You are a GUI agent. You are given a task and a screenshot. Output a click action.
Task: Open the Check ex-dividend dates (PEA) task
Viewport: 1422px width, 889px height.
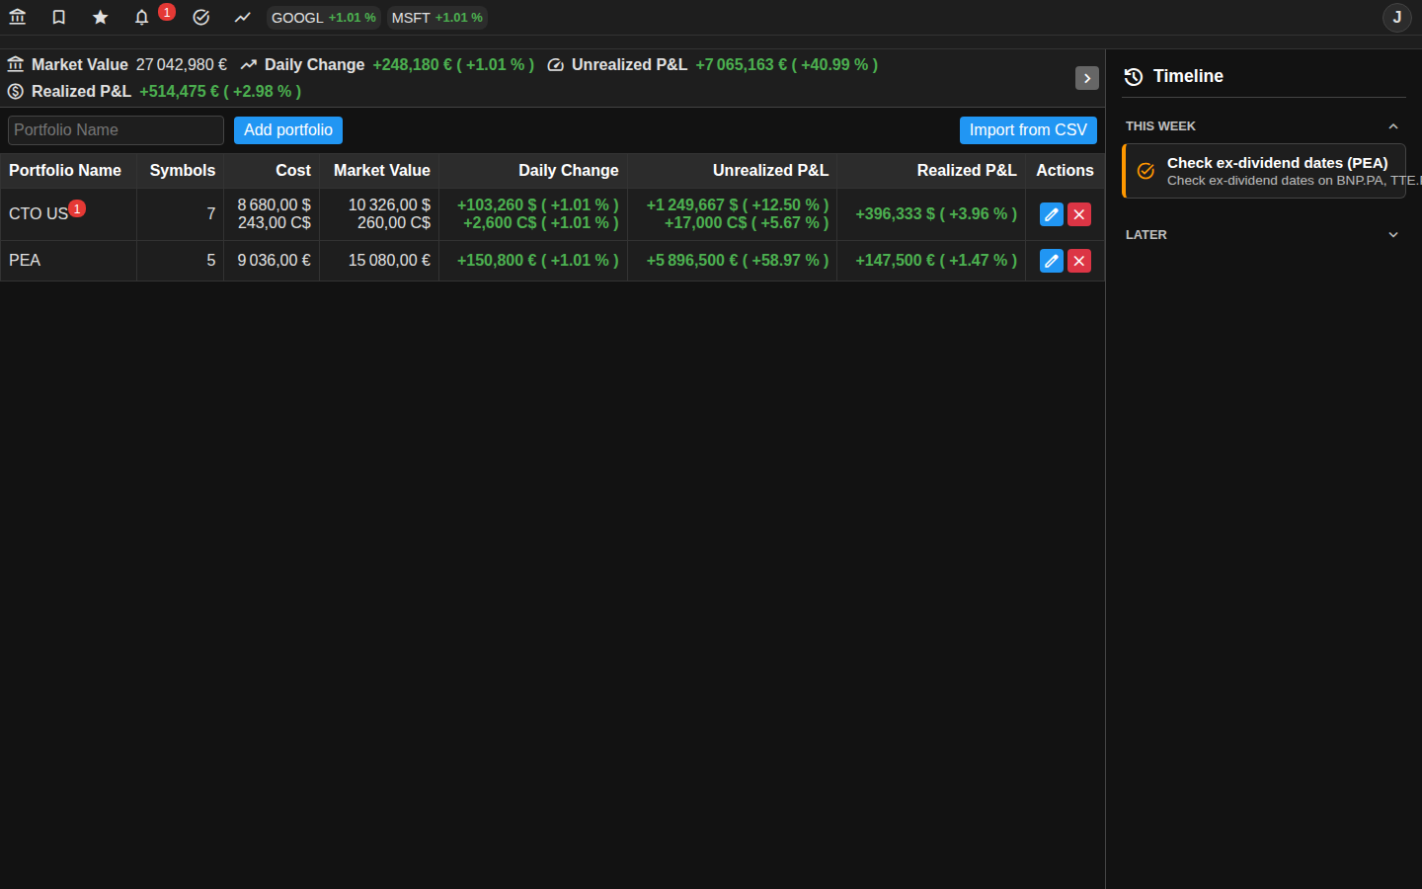pos(1264,171)
